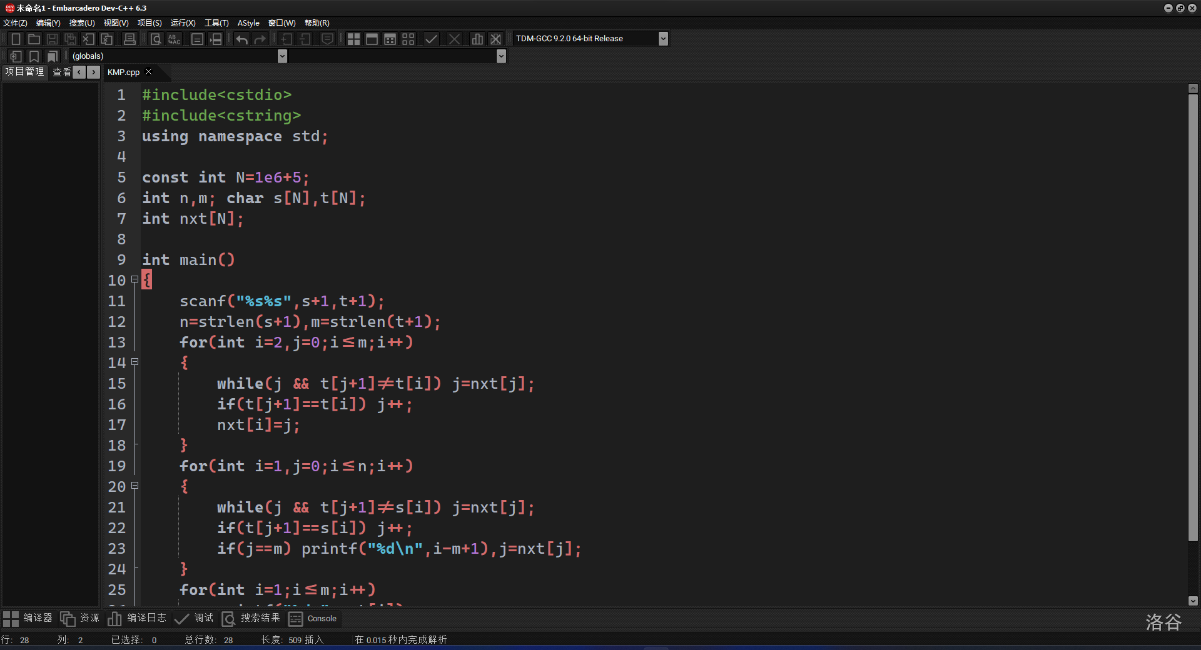Open the 编译日志 compile log panel

pos(138,619)
